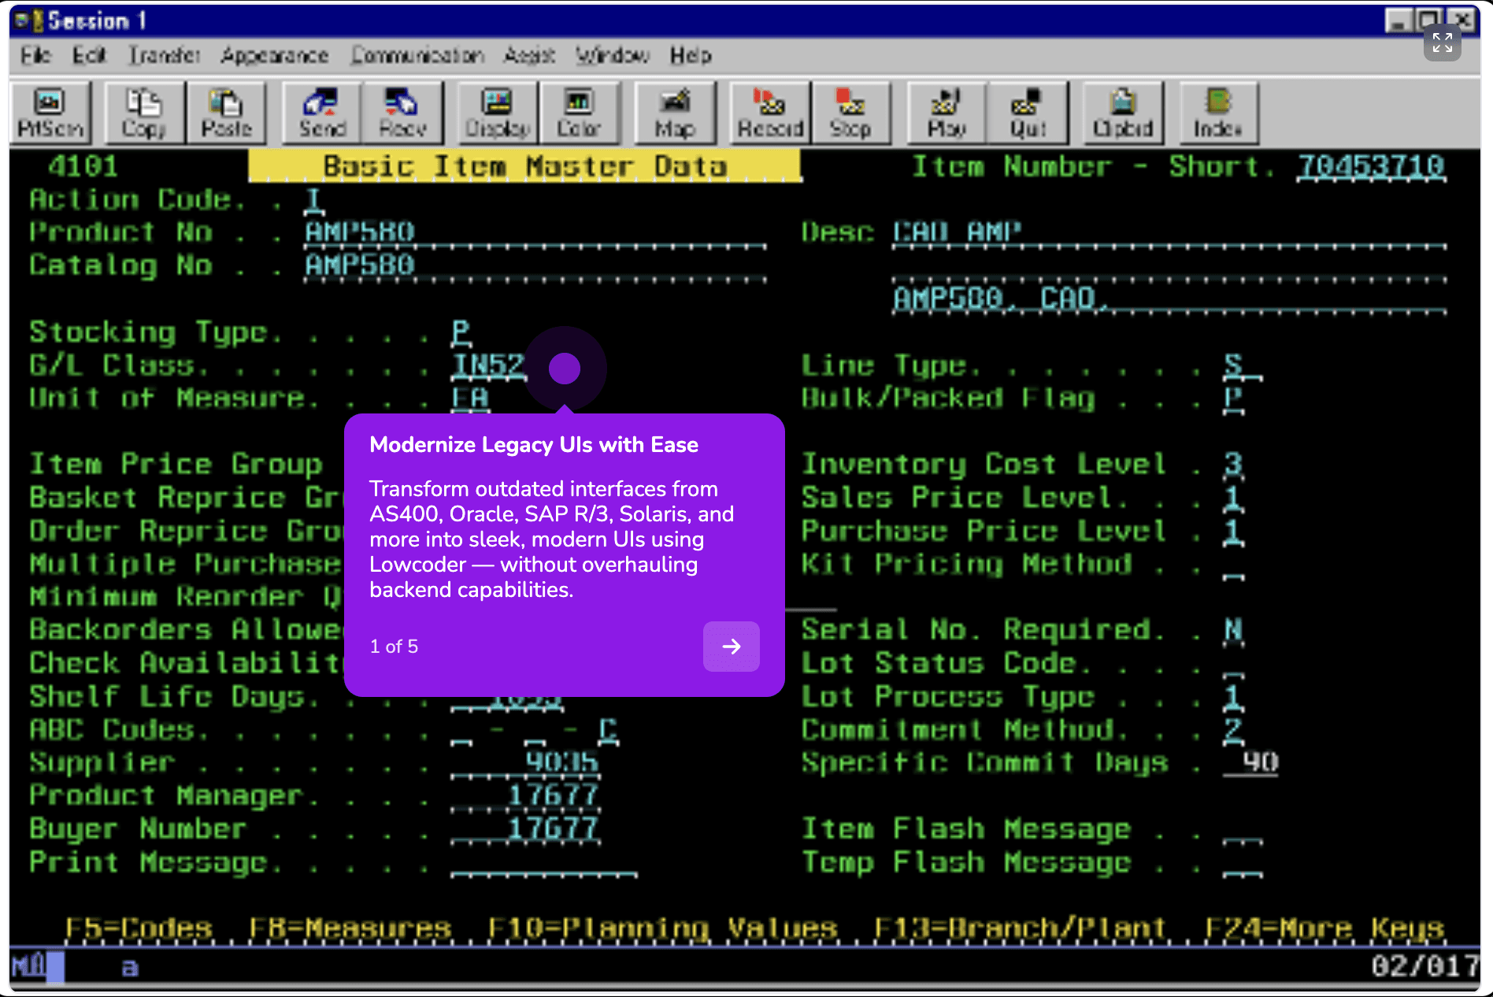Click the Inventory Cost Level field
The width and height of the screenshot is (1493, 997).
click(x=1234, y=465)
